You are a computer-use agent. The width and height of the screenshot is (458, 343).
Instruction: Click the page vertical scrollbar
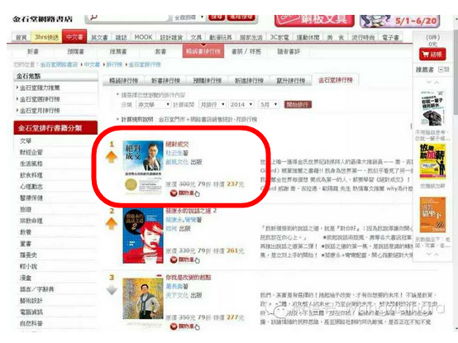(456, 175)
